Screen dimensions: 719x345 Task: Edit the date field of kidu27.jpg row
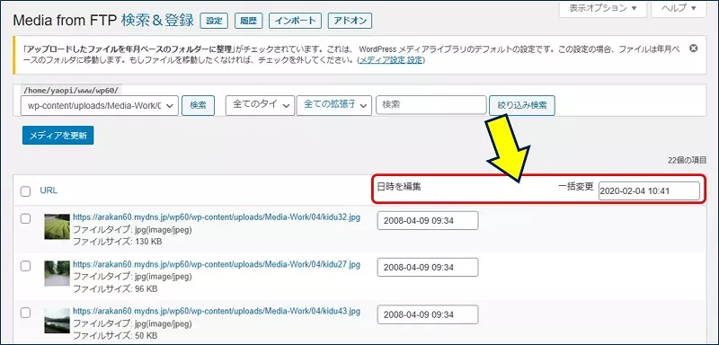point(428,267)
